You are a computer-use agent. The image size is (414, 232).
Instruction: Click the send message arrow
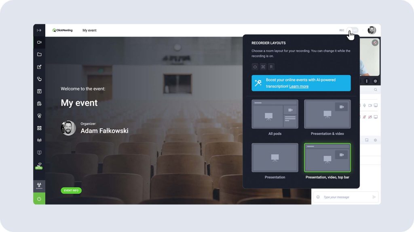(x=374, y=197)
